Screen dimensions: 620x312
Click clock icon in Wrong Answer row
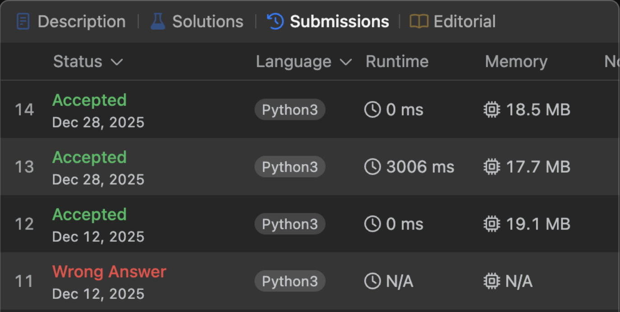pyautogui.click(x=373, y=281)
